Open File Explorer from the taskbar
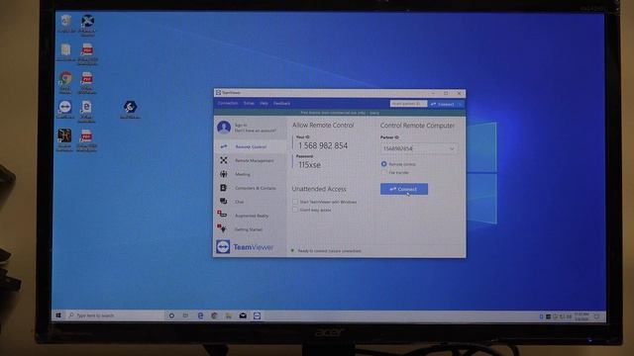The image size is (634, 356). [229, 315]
